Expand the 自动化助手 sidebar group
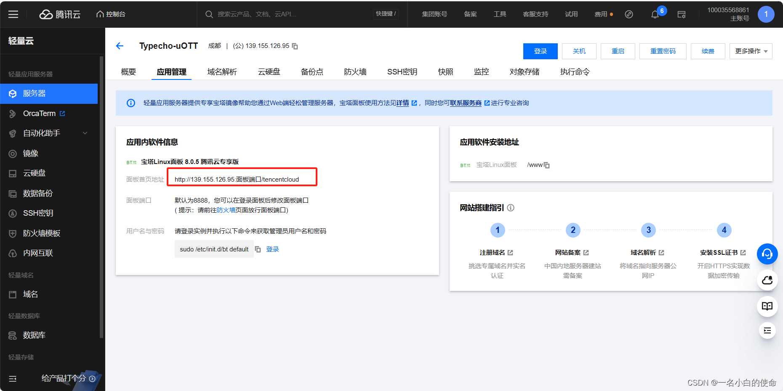This screenshot has height=391, width=783. pos(49,133)
